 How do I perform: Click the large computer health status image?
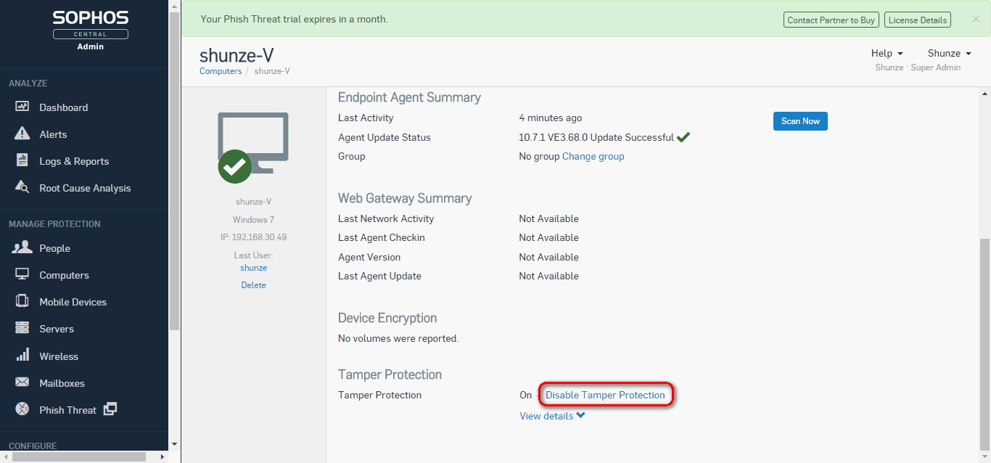coord(252,147)
